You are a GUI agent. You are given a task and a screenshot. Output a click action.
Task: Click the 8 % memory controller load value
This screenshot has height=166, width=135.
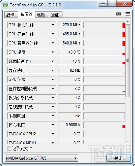pyautogui.click(x=70, y=89)
